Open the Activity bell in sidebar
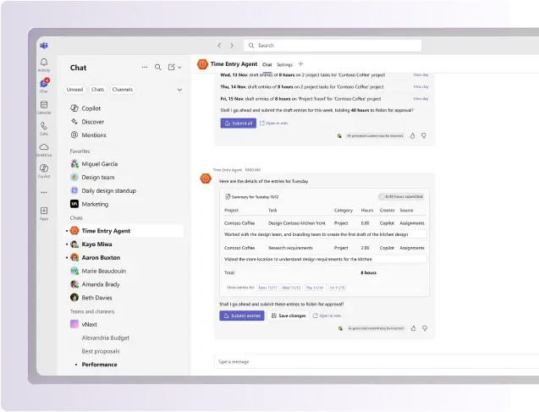The width and height of the screenshot is (539, 412). [x=43, y=64]
